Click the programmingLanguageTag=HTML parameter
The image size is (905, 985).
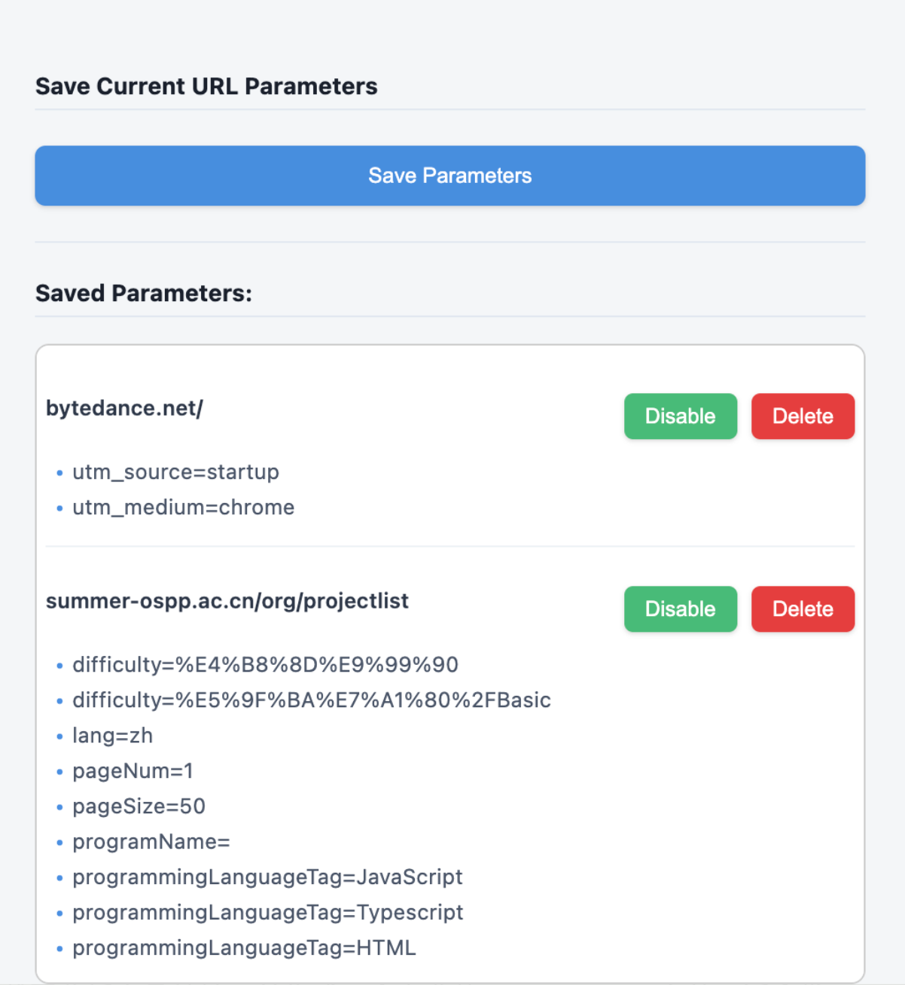pos(244,948)
